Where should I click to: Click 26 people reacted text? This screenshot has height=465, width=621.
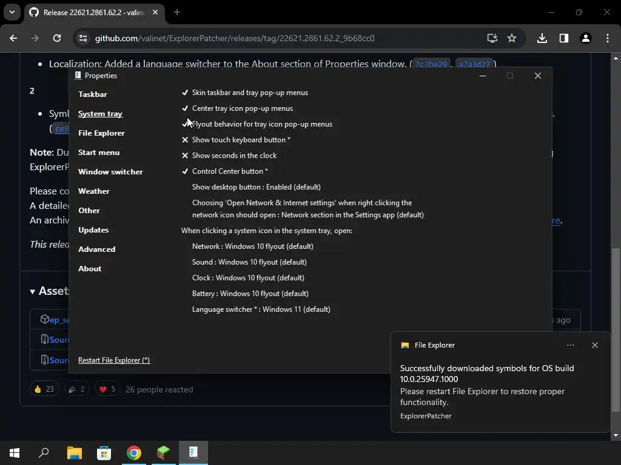coord(159,389)
